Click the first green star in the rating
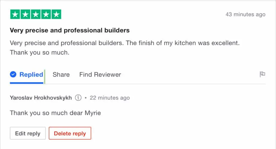The height and width of the screenshot is (149, 276). [x=15, y=14]
